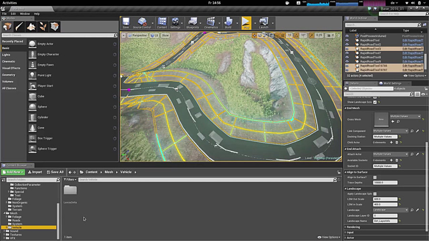Open Edit RapidRoadT link for RapidRoadTool8
Screen dimensions: 429x241
tap(413, 57)
